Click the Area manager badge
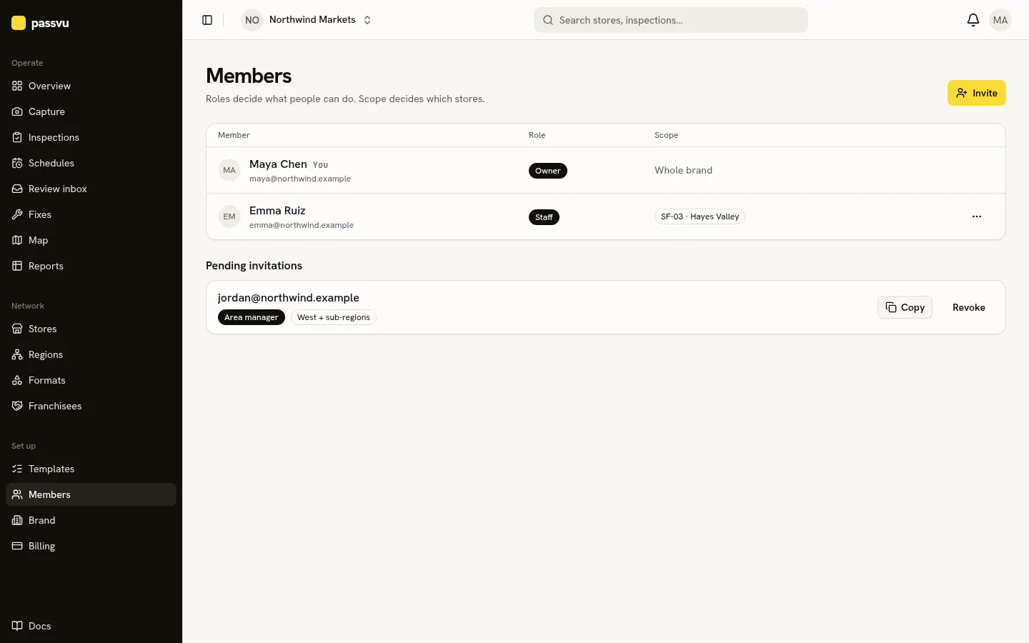This screenshot has height=643, width=1029. click(x=252, y=317)
